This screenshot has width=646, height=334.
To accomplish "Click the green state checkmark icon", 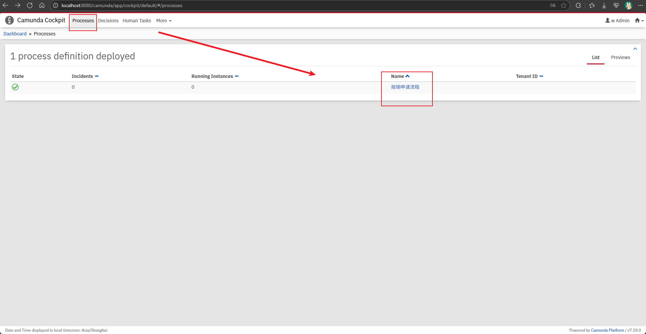I will [15, 87].
